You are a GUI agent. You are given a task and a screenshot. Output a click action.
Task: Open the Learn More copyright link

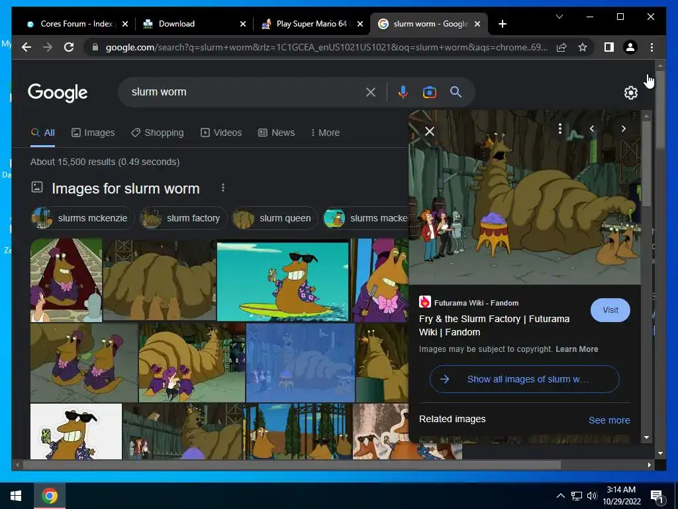(577, 349)
